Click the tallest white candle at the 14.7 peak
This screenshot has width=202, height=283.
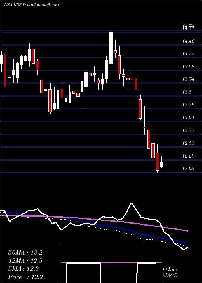[x=111, y=48]
